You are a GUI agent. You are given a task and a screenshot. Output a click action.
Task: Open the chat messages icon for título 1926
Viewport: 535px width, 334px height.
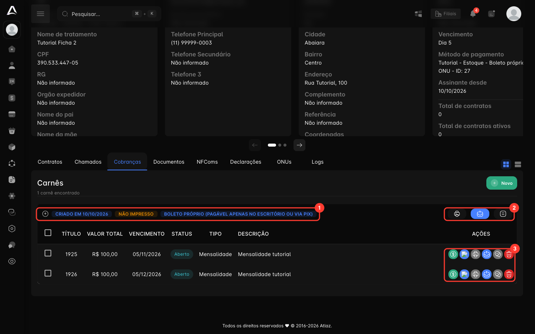tap(498, 274)
